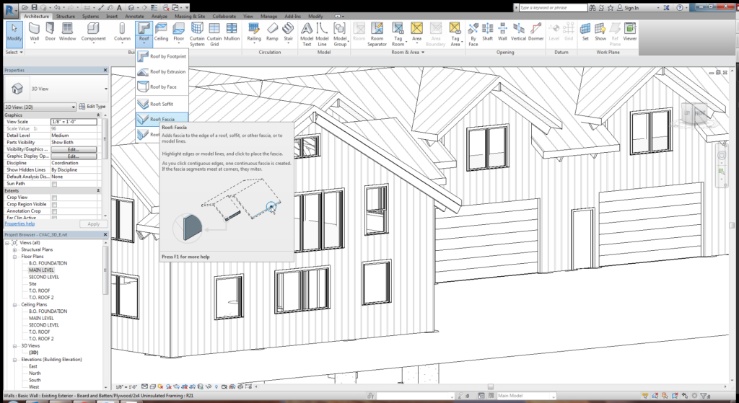Select the Stair tool
Viewport: 739px width, 403px height.
(x=288, y=32)
